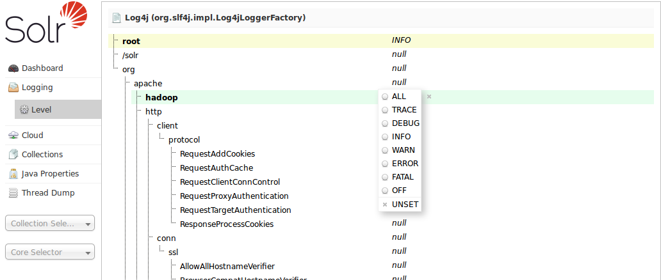Open the Java Properties icon

pyautogui.click(x=13, y=174)
